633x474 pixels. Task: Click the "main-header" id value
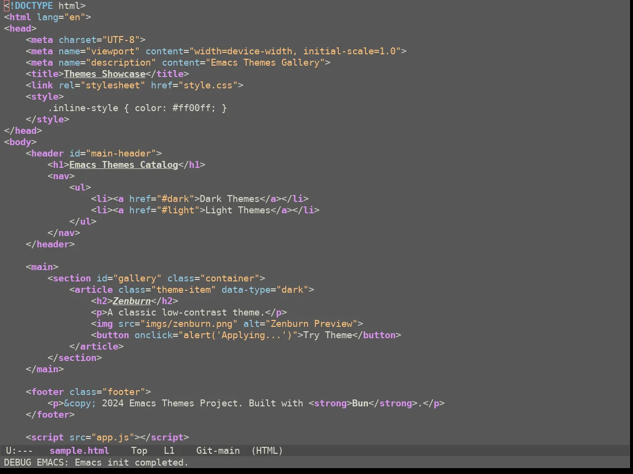point(121,154)
